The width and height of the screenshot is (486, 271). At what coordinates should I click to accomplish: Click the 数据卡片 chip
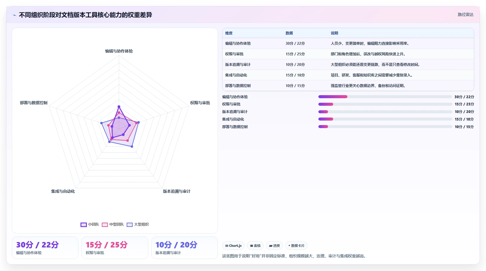[296, 246]
